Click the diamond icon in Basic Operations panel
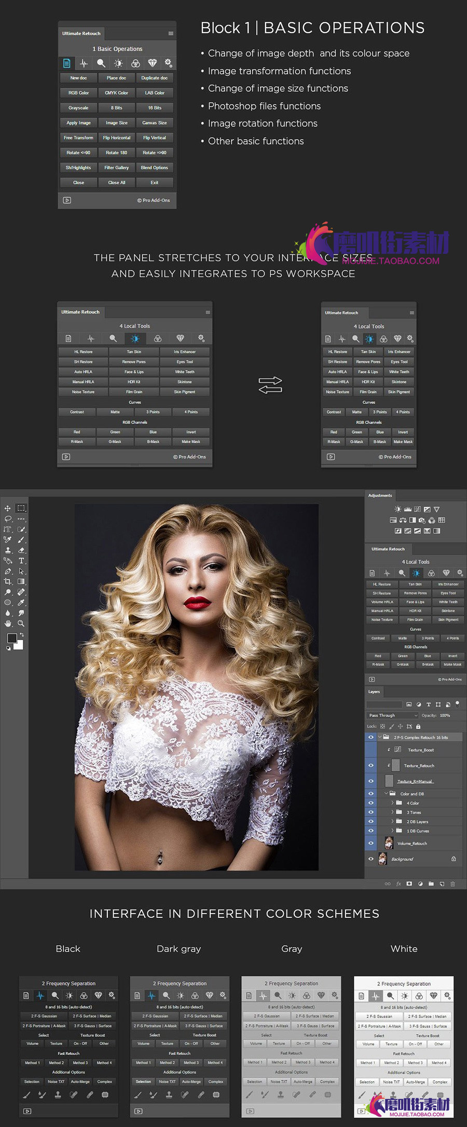Image resolution: width=467 pixels, height=1127 pixels. 152,63
